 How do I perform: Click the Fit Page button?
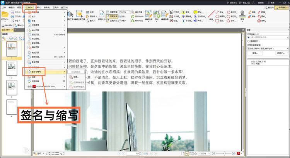tap(112, 12)
